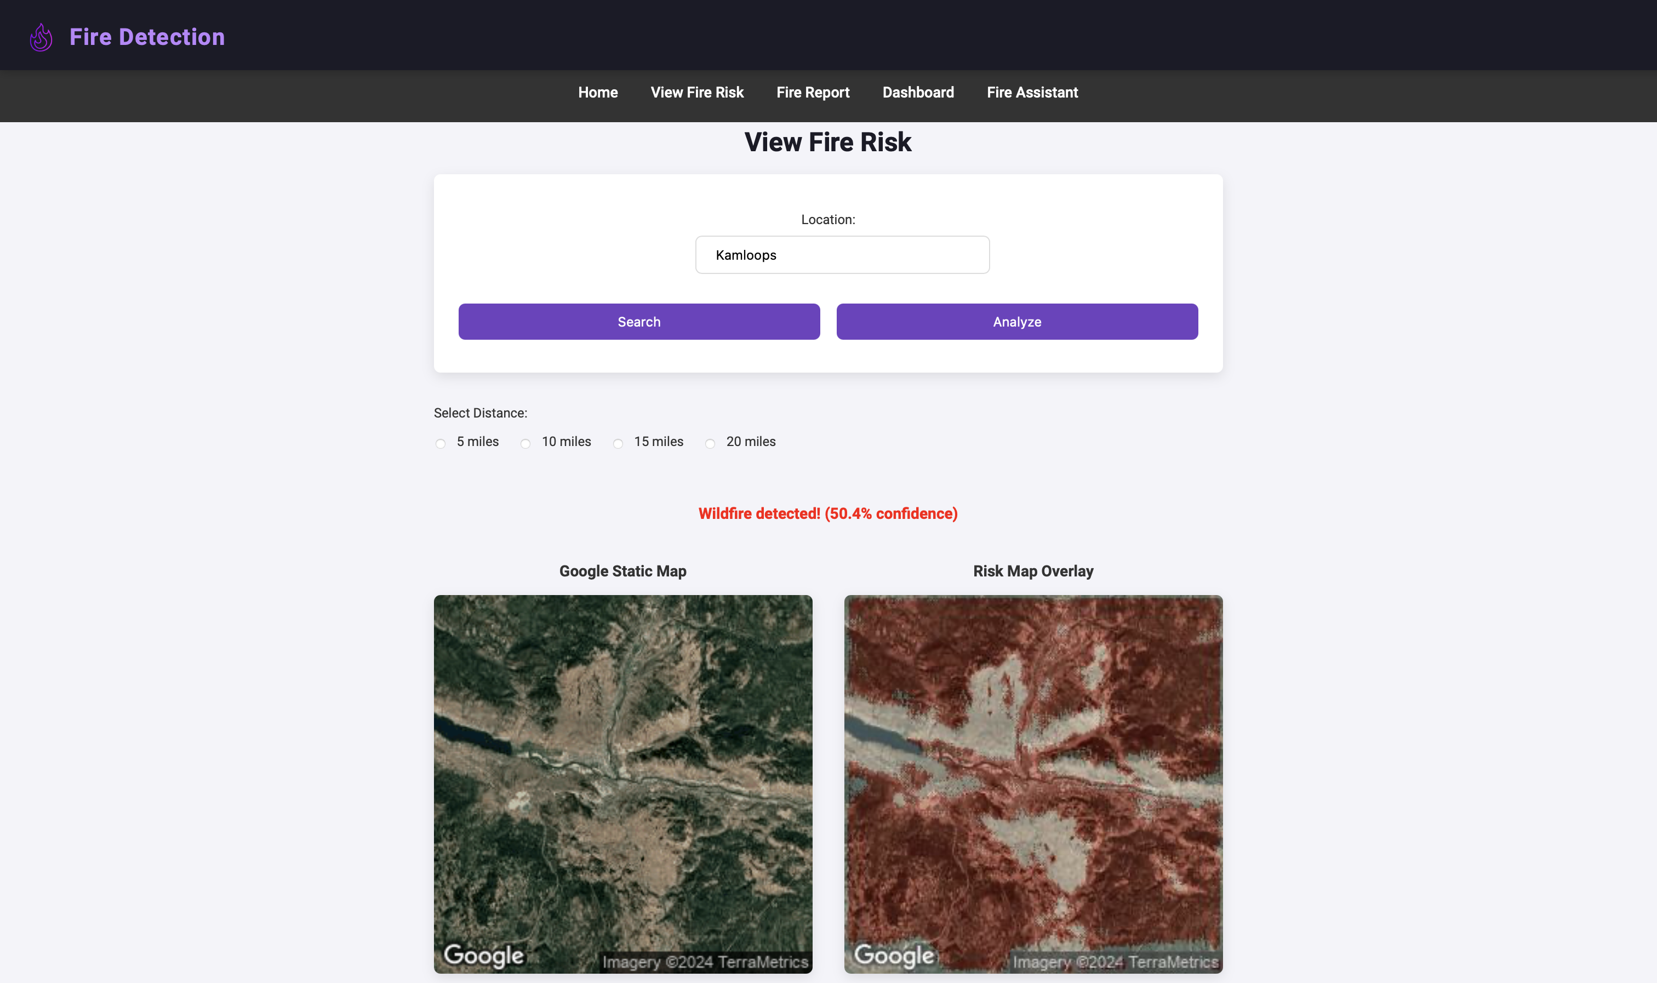Select the 10 miles radio option

(x=525, y=443)
